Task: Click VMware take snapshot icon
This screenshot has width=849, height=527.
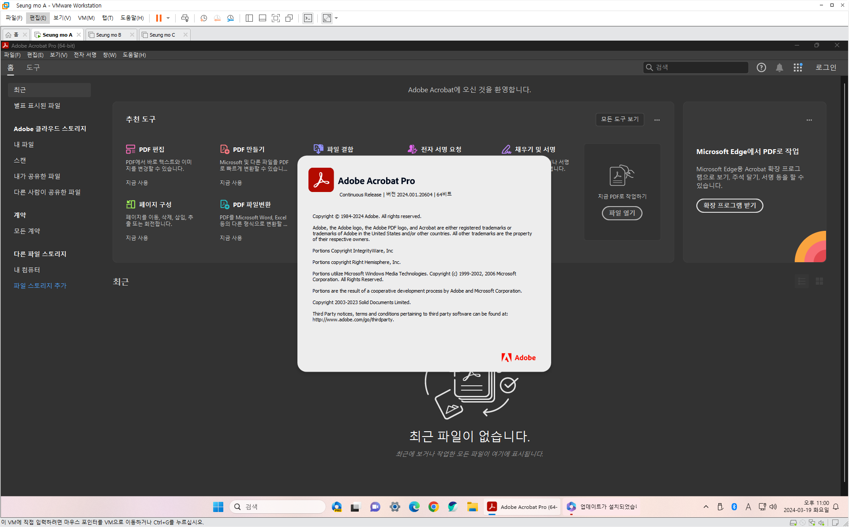Action: click(204, 18)
